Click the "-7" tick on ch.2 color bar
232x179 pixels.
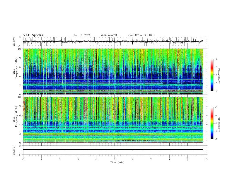pyautogui.click(x=216, y=139)
